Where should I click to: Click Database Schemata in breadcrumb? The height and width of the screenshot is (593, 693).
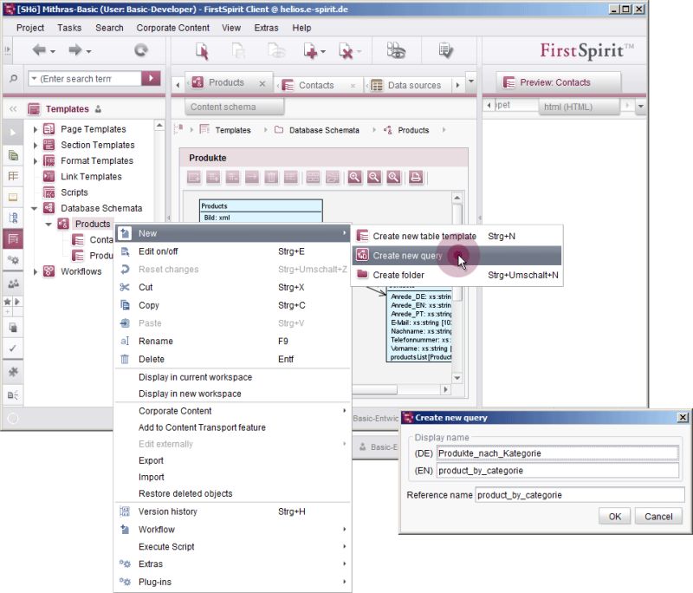(324, 130)
